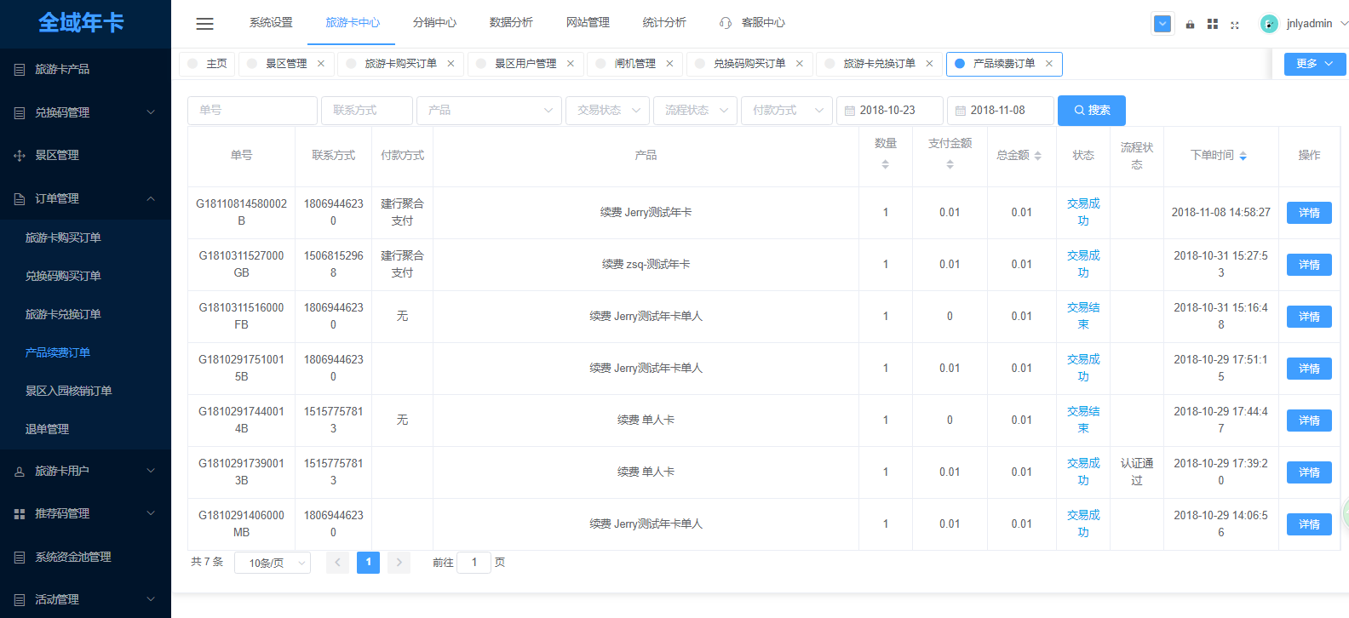The height and width of the screenshot is (618, 1349).
Task: Switch to the 旅游卡购买订单 tab
Action: click(400, 64)
